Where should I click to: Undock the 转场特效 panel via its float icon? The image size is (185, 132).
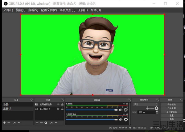click(x=157, y=100)
